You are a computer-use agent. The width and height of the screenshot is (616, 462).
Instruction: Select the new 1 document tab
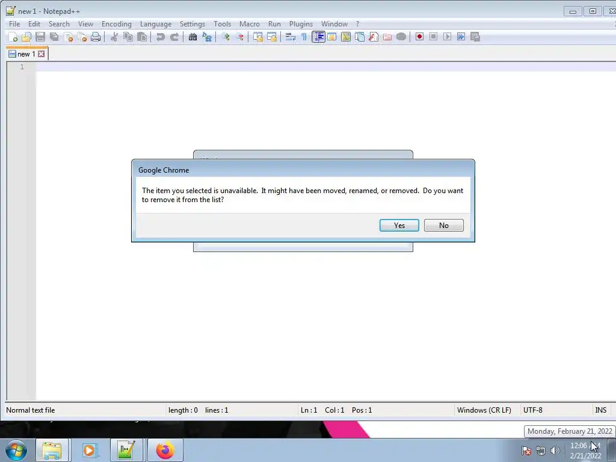[x=26, y=54]
